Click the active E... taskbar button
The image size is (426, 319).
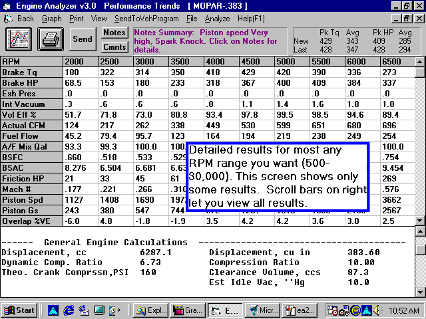[225, 310]
